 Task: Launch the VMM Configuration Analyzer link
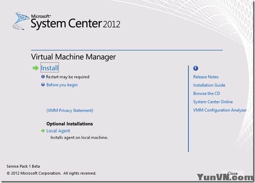point(220,110)
